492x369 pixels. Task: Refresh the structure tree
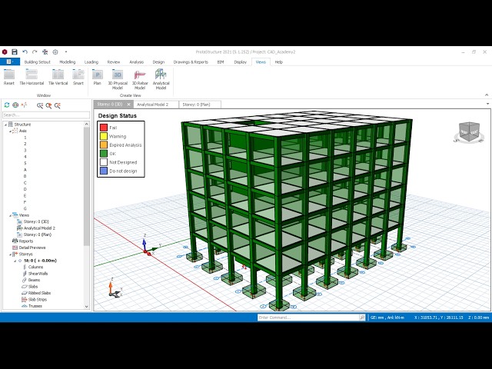[x=7, y=105]
